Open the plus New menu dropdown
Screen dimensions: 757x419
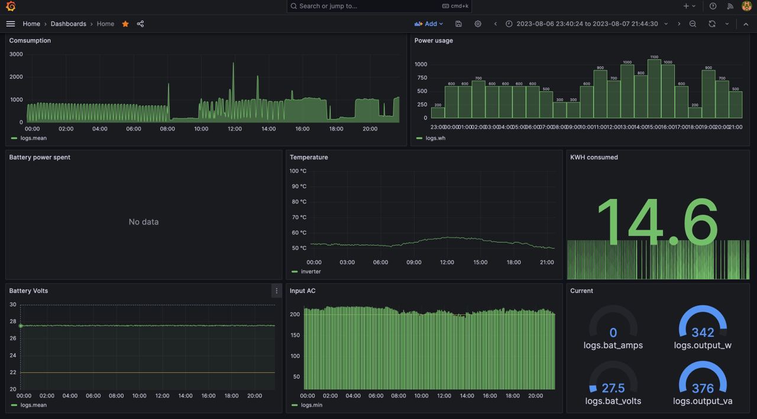click(690, 6)
